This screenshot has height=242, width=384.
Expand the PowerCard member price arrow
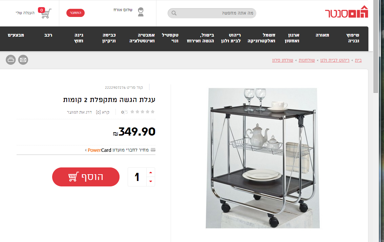tap(85, 150)
